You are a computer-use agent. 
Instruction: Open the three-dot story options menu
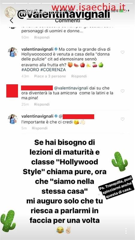pyautogui.click(x=126, y=231)
